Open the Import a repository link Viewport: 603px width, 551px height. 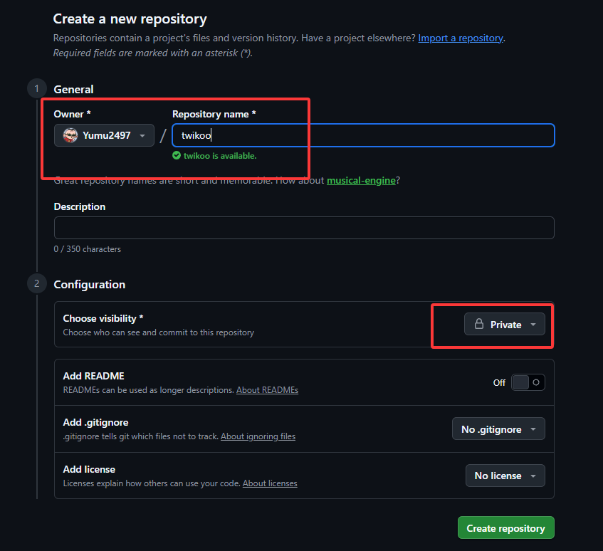[460, 38]
